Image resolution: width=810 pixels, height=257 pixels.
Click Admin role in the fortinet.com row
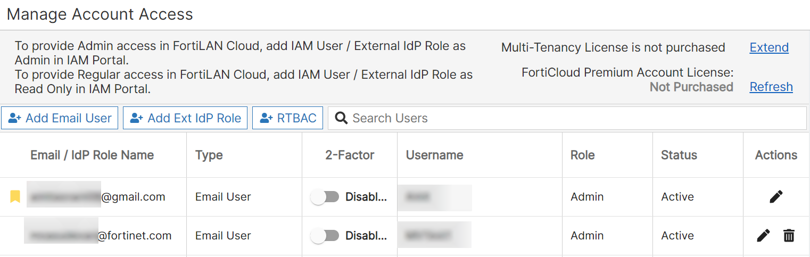587,236
